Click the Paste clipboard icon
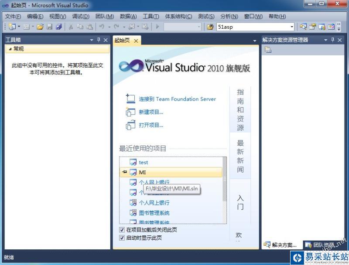349x265 pixels. (89, 27)
